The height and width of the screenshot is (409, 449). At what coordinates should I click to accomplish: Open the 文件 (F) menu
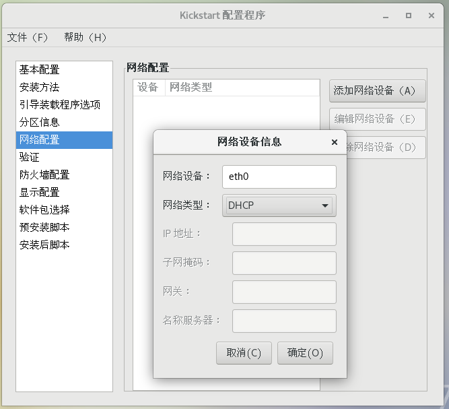click(28, 37)
